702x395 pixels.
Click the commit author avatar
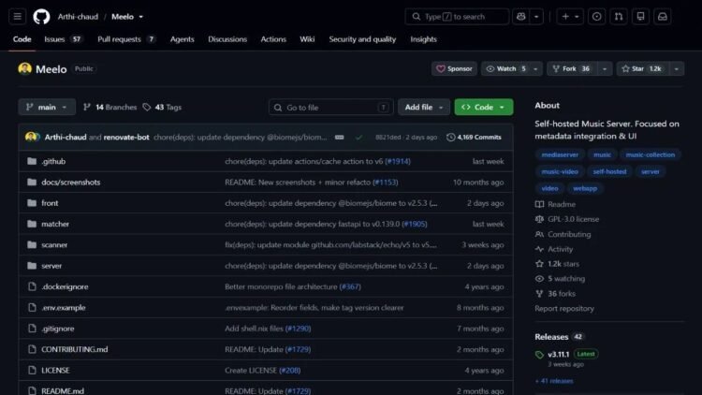(x=31, y=137)
